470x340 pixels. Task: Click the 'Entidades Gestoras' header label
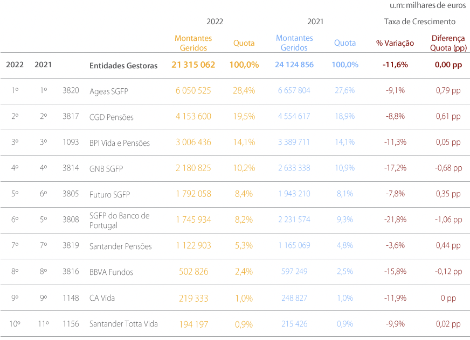click(123, 66)
